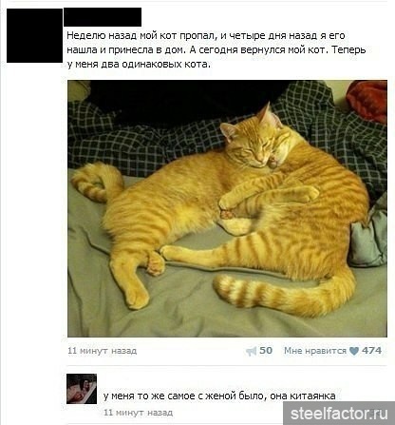Click the share count 50
395x425 pixels.
pyautogui.click(x=266, y=351)
